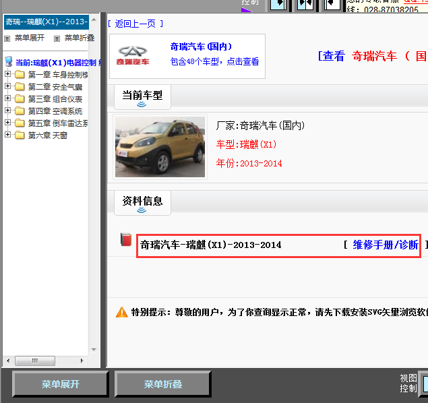This screenshot has width=428, height=403.
Task: Click folder icon of 第六章 天窗
Action: [20, 135]
